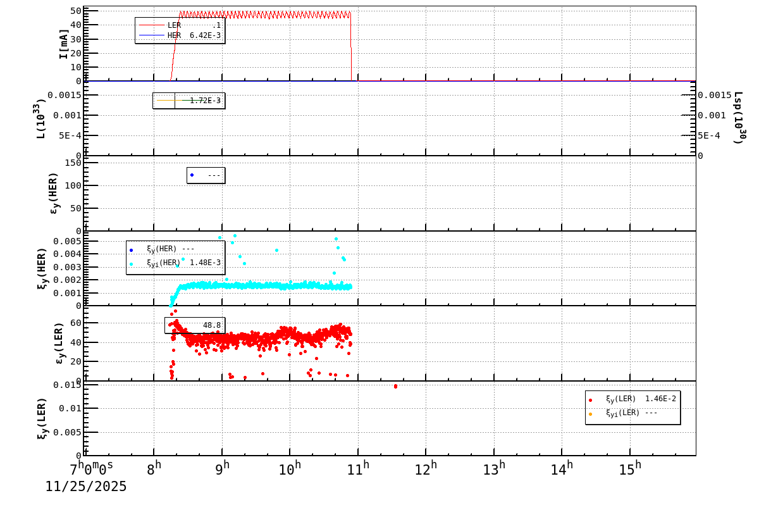Click the Lsp(10^30) right axis title

click(x=739, y=118)
